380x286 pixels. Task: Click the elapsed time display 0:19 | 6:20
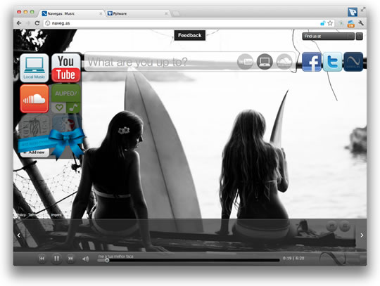[x=293, y=258]
